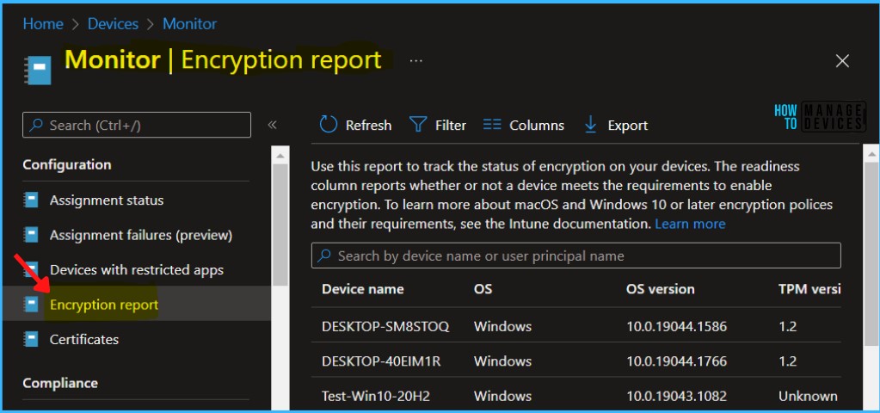This screenshot has width=880, height=413.
Task: Collapse the sidebar with double chevron
Action: pos(272,125)
